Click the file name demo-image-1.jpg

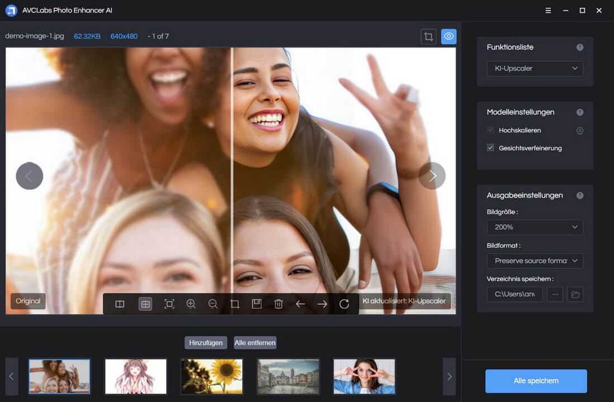pos(35,36)
